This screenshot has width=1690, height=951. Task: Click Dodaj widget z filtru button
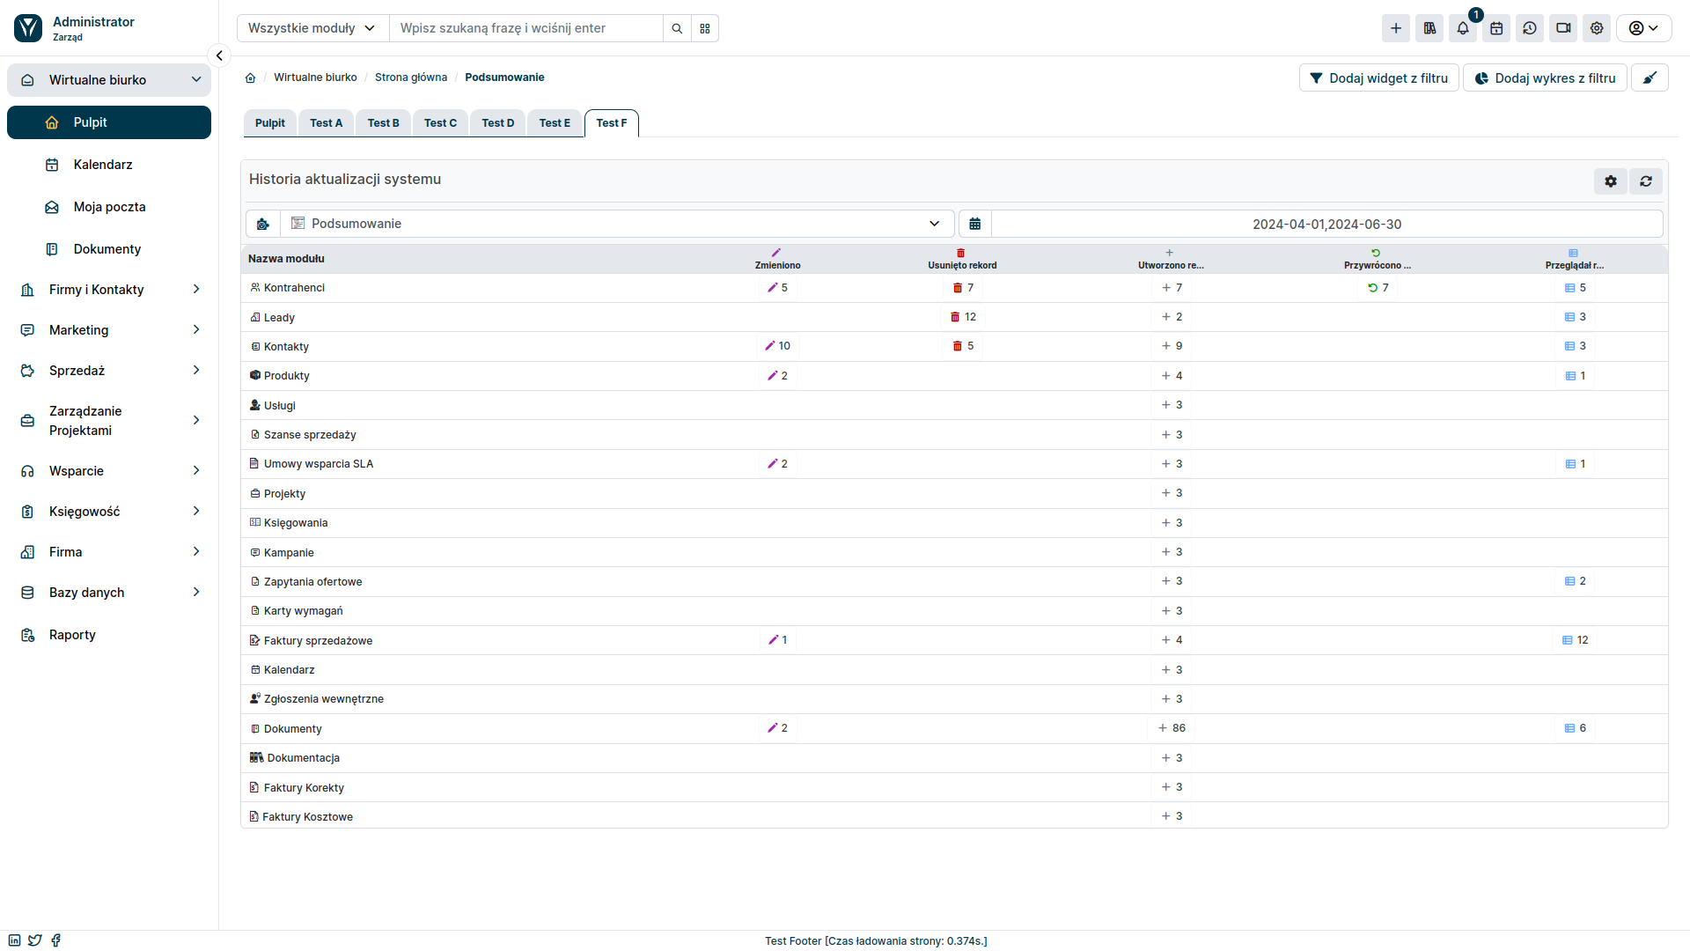(x=1379, y=77)
